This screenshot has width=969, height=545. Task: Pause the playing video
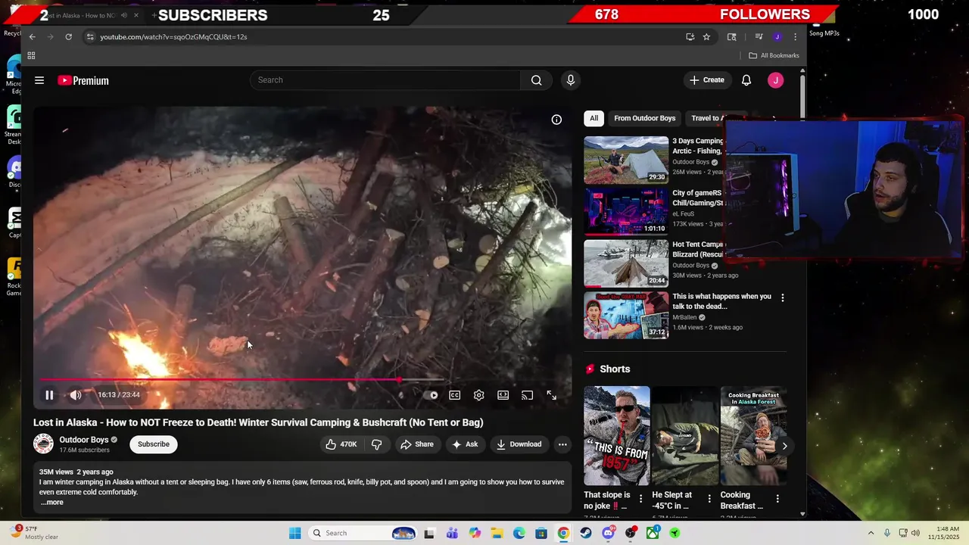(x=49, y=395)
